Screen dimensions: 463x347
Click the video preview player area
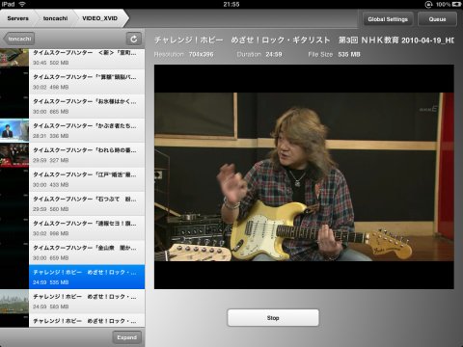(x=304, y=176)
